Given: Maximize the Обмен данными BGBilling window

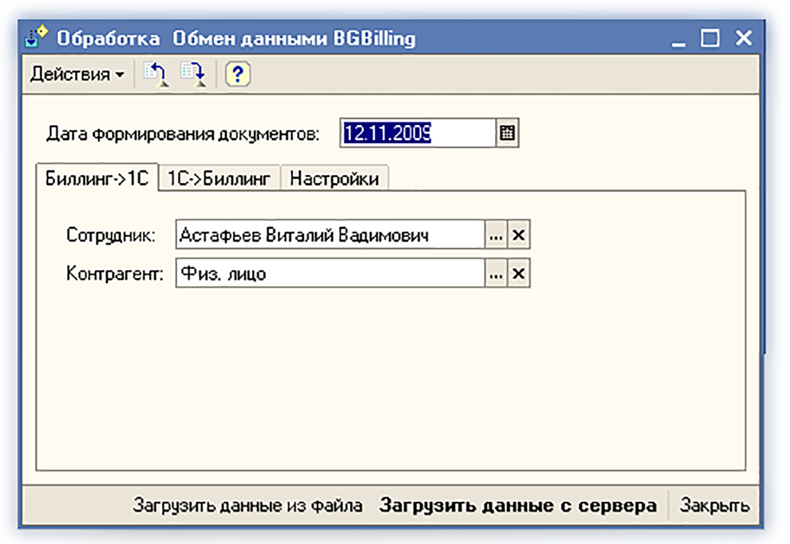Looking at the screenshot, I should [x=710, y=39].
